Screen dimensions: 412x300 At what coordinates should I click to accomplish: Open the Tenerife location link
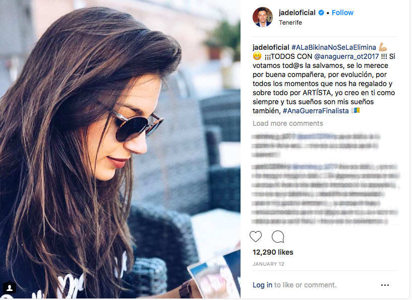(290, 23)
